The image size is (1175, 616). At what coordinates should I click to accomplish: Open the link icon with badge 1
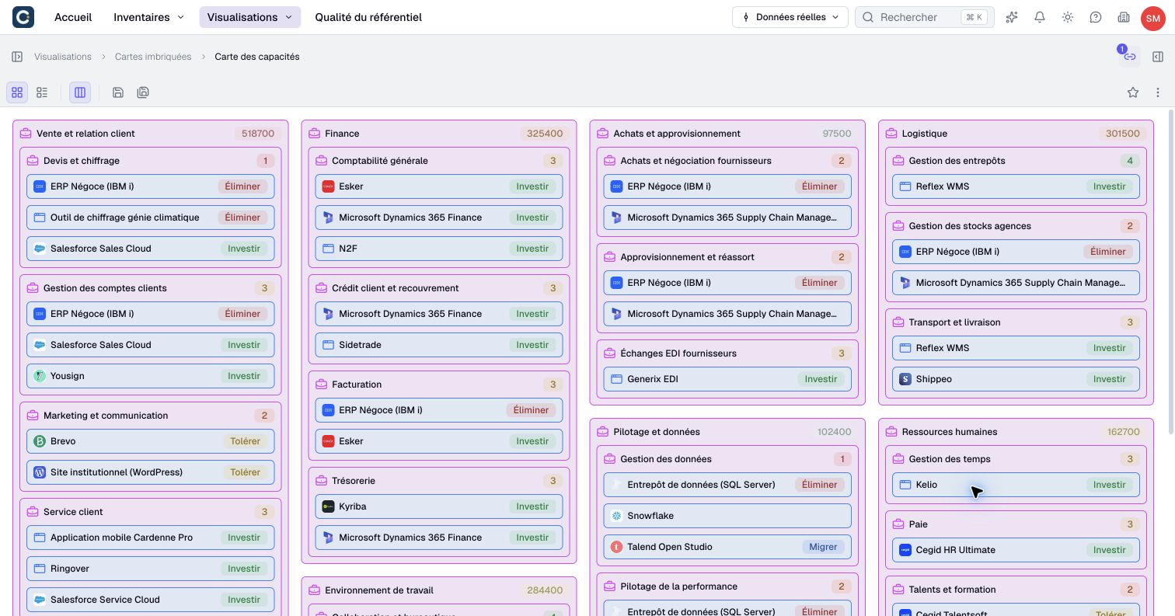point(1130,57)
